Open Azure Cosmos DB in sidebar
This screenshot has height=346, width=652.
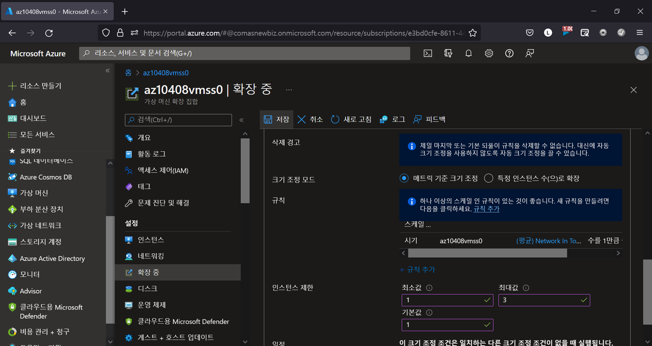pyautogui.click(x=40, y=177)
